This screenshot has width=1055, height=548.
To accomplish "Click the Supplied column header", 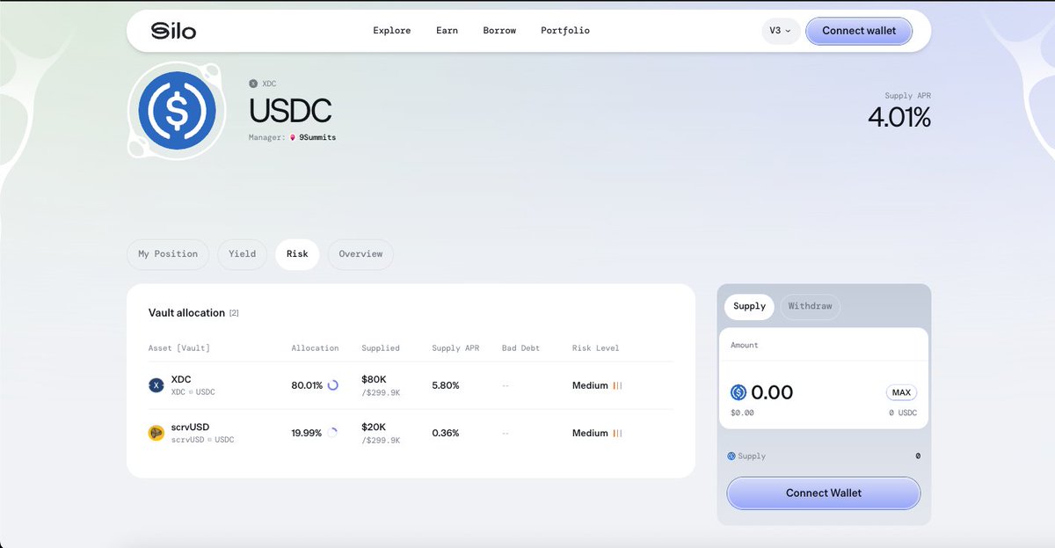I will click(x=381, y=348).
